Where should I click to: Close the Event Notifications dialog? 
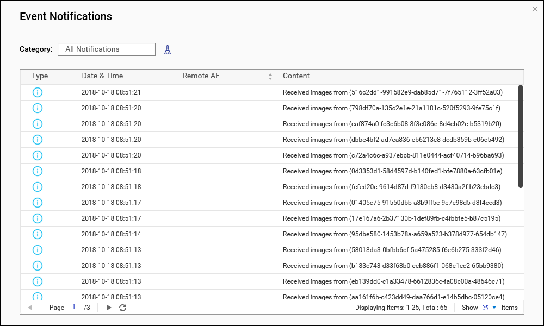535,9
